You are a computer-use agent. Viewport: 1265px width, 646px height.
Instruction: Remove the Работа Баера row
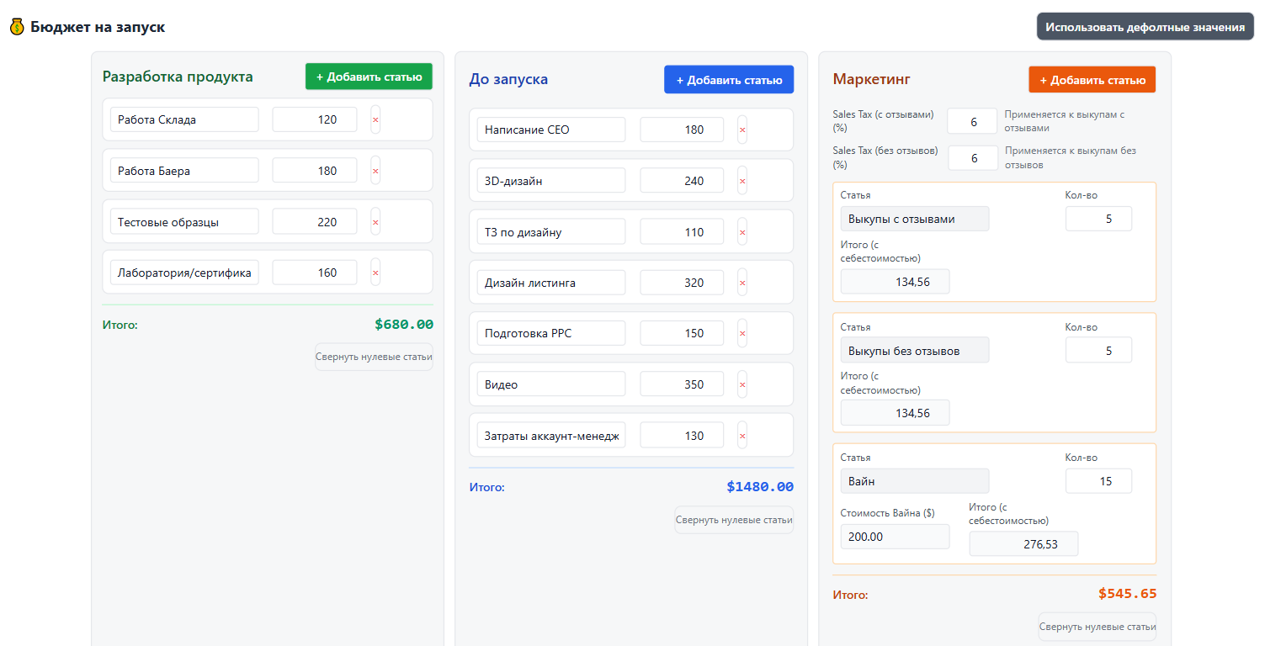pyautogui.click(x=375, y=171)
